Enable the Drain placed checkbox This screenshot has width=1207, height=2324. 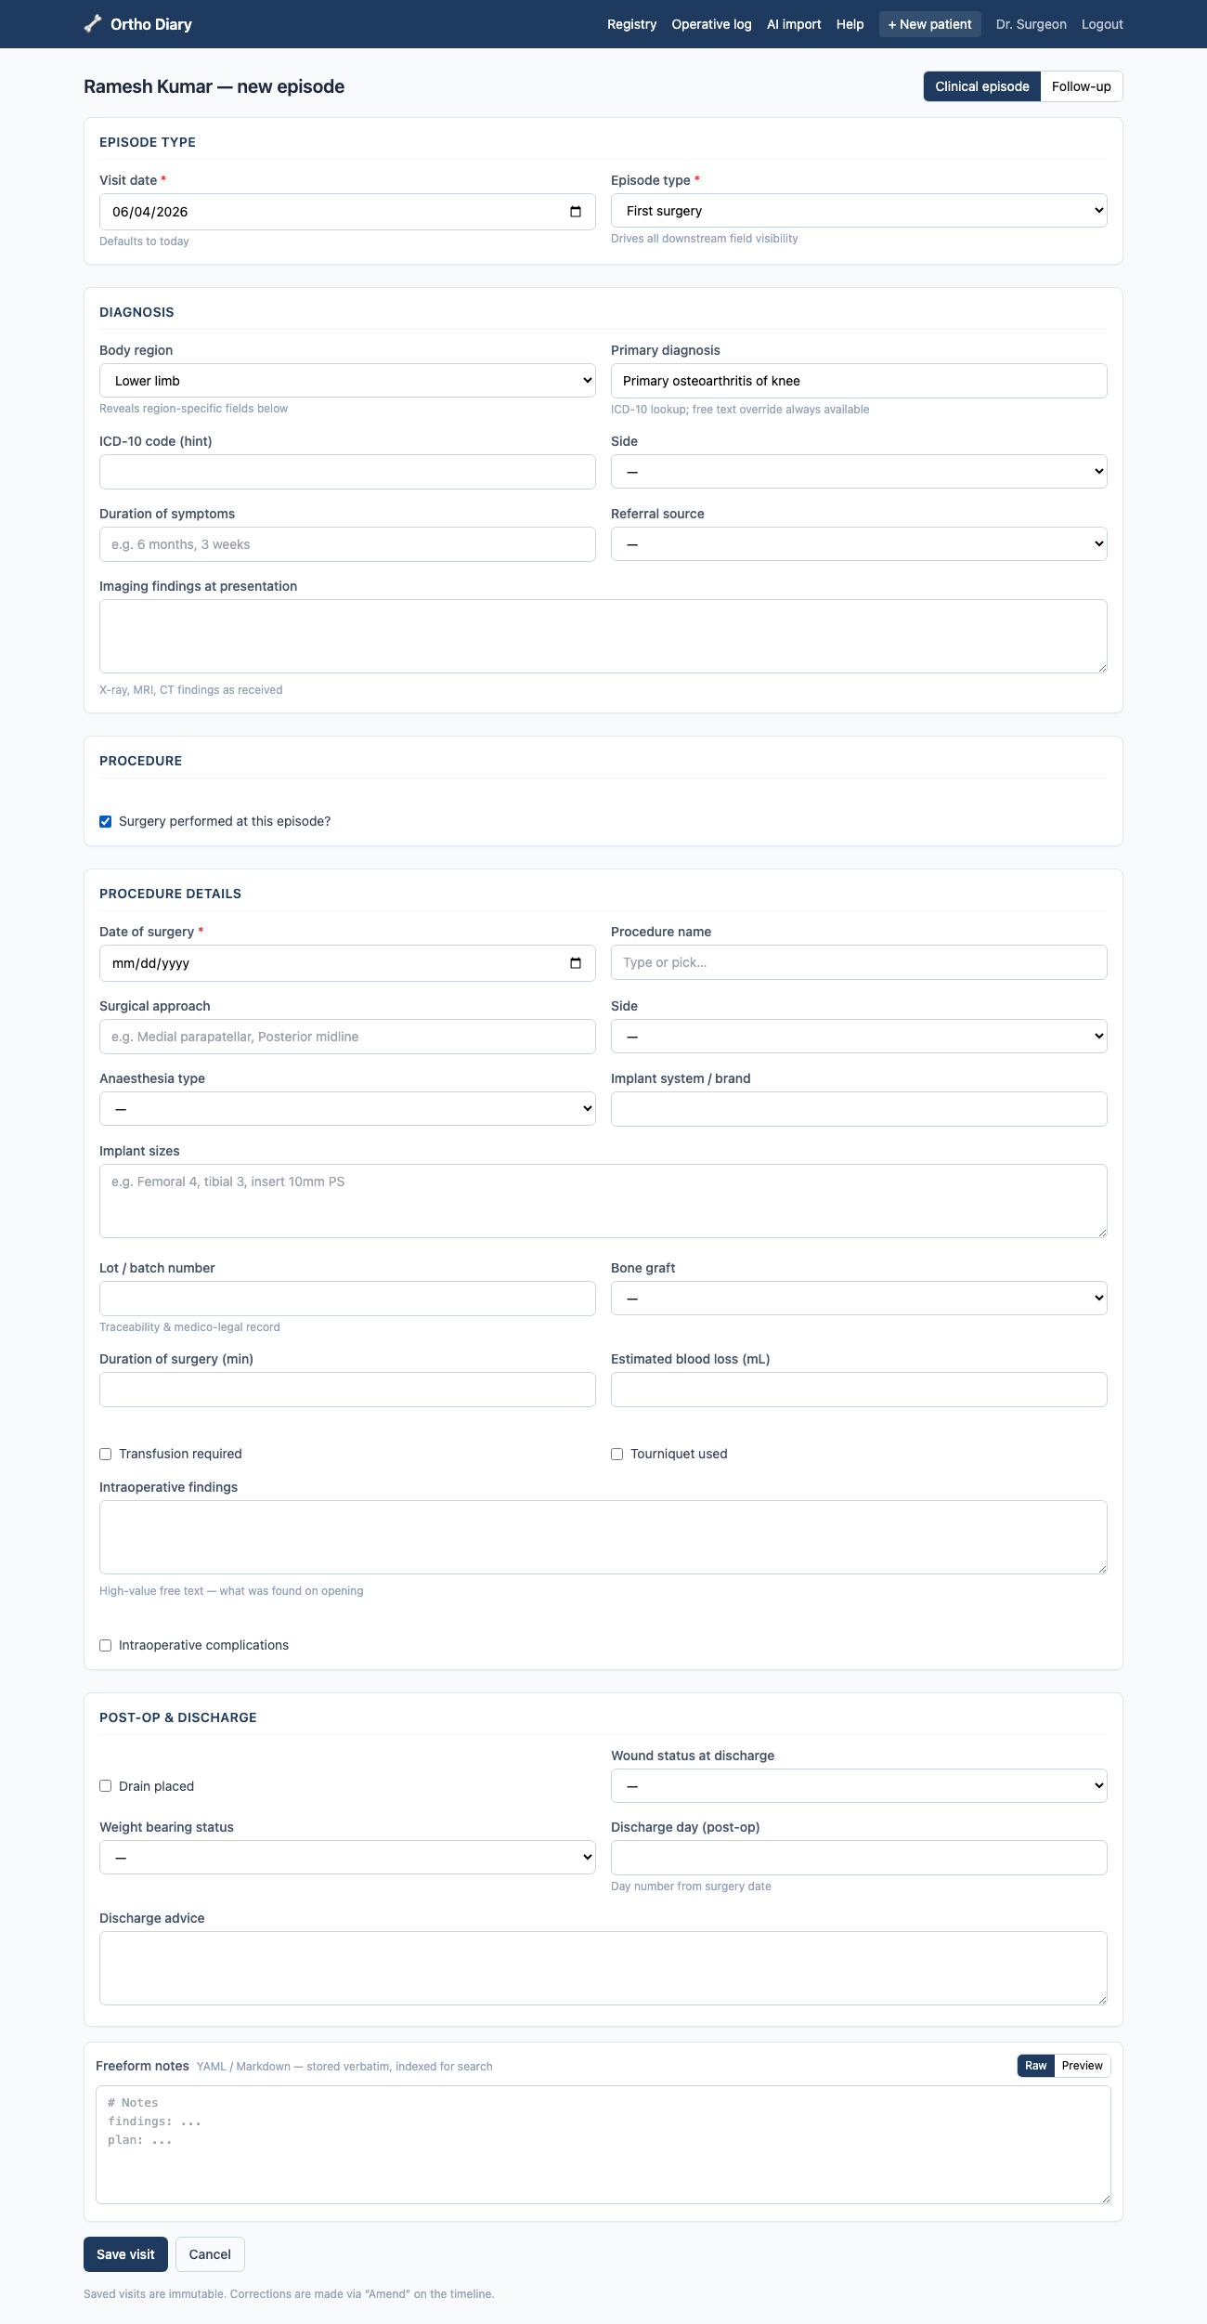(106, 1786)
